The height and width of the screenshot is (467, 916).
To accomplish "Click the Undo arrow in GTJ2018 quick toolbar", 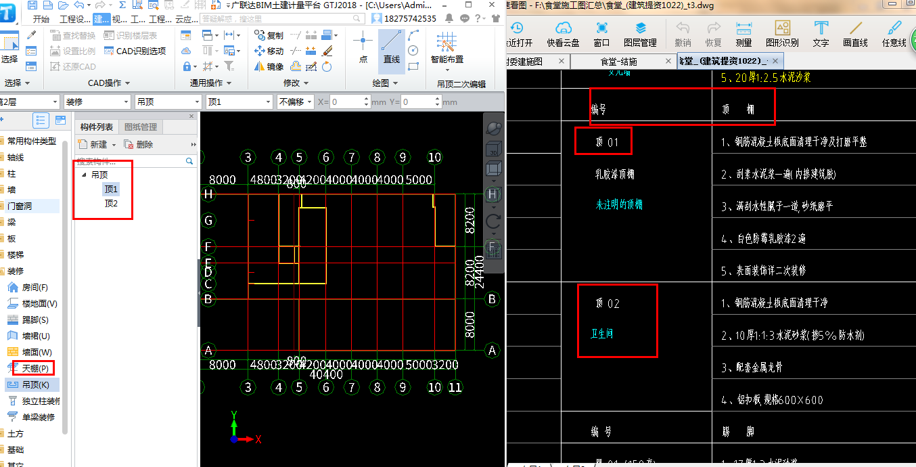I will (x=79, y=5).
